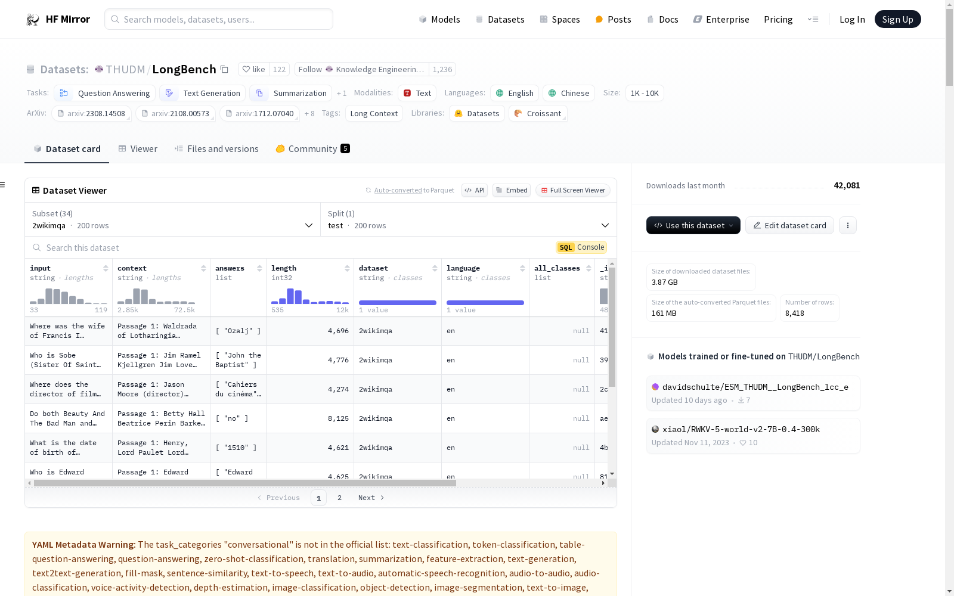Open the Auto-converted link
The width and height of the screenshot is (954, 596).
[x=398, y=190]
